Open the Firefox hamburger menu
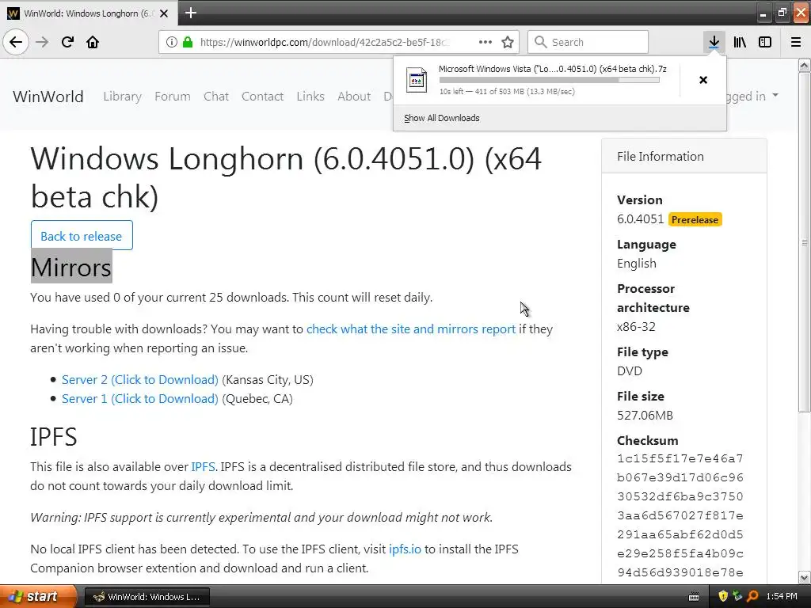 (x=796, y=42)
